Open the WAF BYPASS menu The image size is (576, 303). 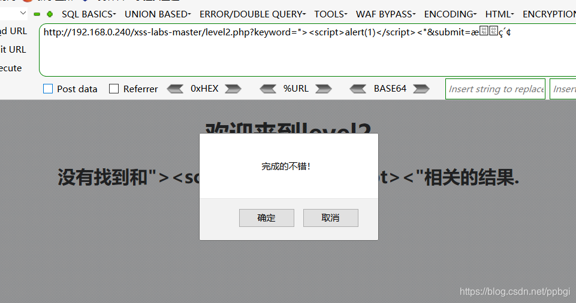click(x=386, y=14)
